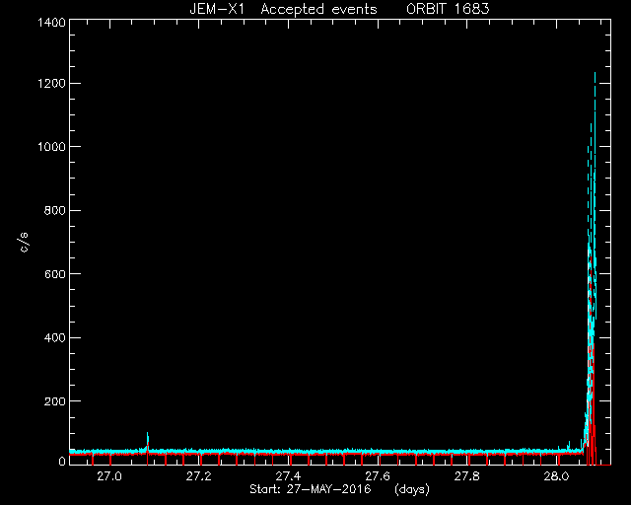Image resolution: width=631 pixels, height=505 pixels.
Task: Click the 600 y-axis tick label
Action: pyautogui.click(x=54, y=274)
